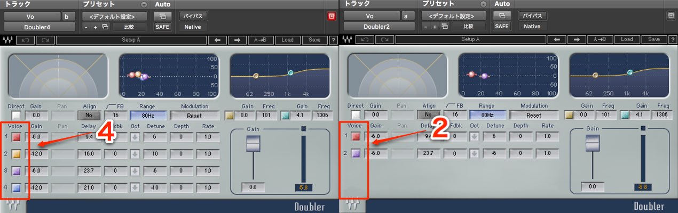678x213 pixels.
Task: Click SAFE button in Doubler4 header
Action: point(162,26)
